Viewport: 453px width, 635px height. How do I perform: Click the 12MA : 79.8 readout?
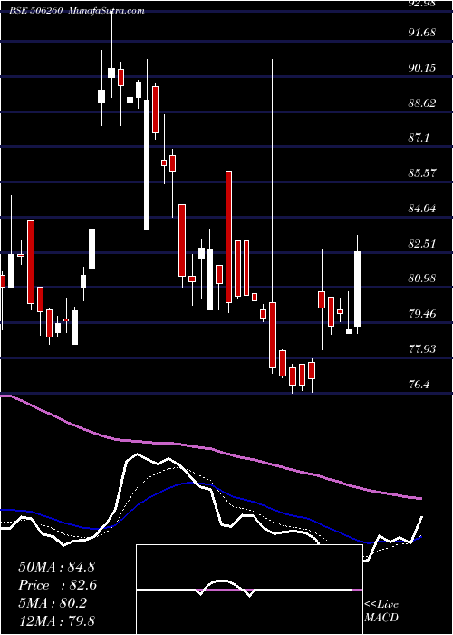click(56, 620)
